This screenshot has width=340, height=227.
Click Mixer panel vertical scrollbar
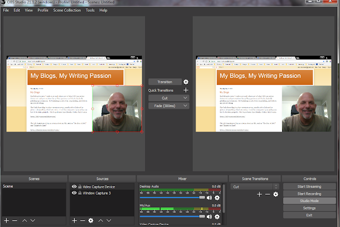(x=224, y=198)
